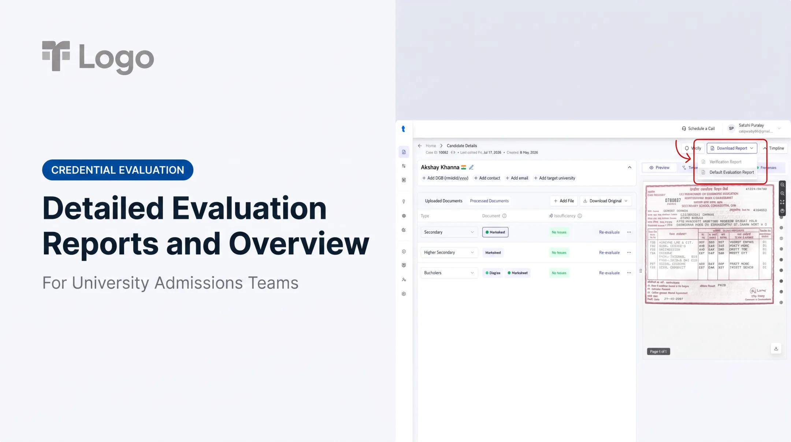
Task: Edit candidate name with the pencil icon
Action: click(x=471, y=167)
